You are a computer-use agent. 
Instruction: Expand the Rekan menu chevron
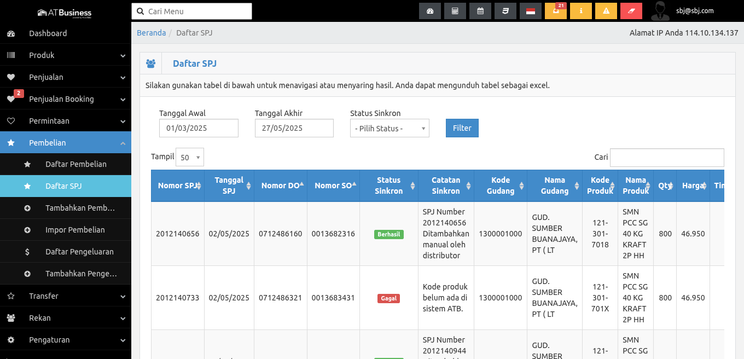click(x=123, y=318)
